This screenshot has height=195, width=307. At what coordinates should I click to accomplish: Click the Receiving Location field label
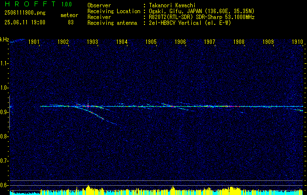click(114, 11)
